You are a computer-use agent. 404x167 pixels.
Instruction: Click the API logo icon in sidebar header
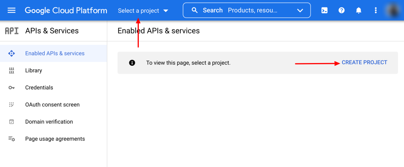click(x=12, y=31)
